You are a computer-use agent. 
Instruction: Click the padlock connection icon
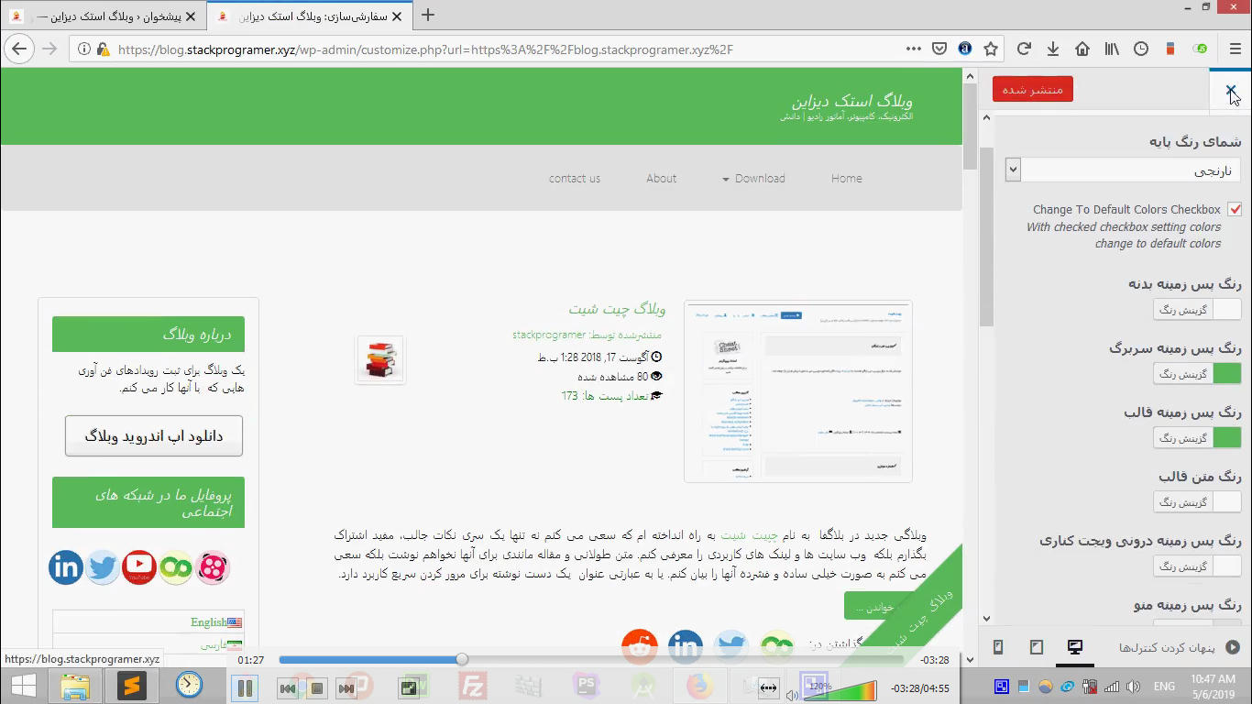103,49
